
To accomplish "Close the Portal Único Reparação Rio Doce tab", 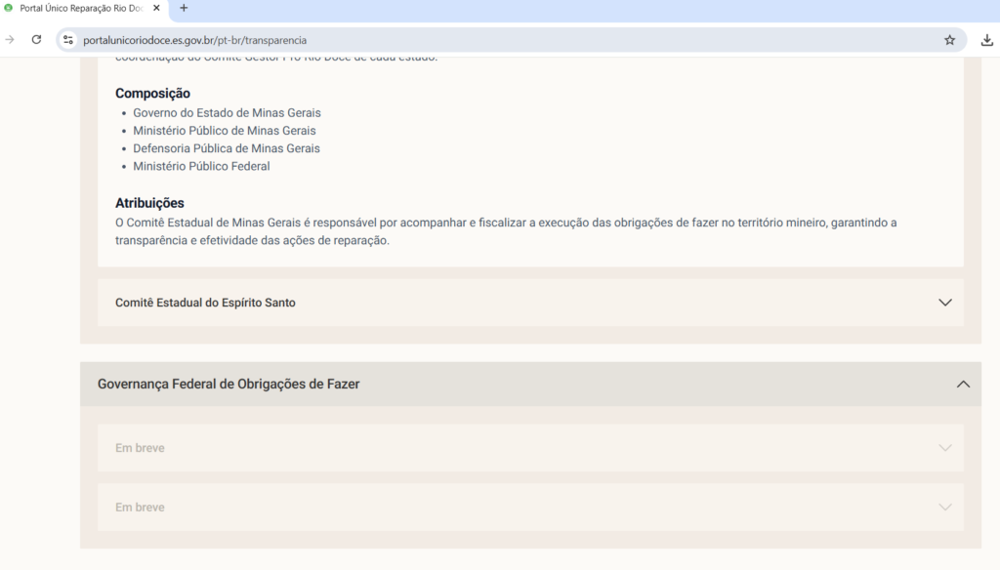I will point(156,8).
